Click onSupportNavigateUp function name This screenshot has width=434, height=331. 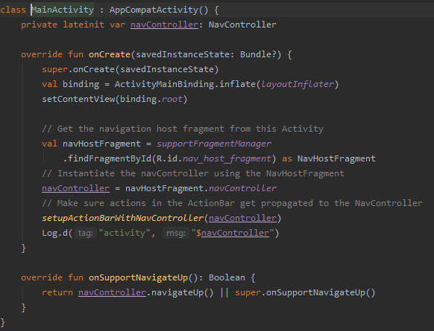(139, 277)
